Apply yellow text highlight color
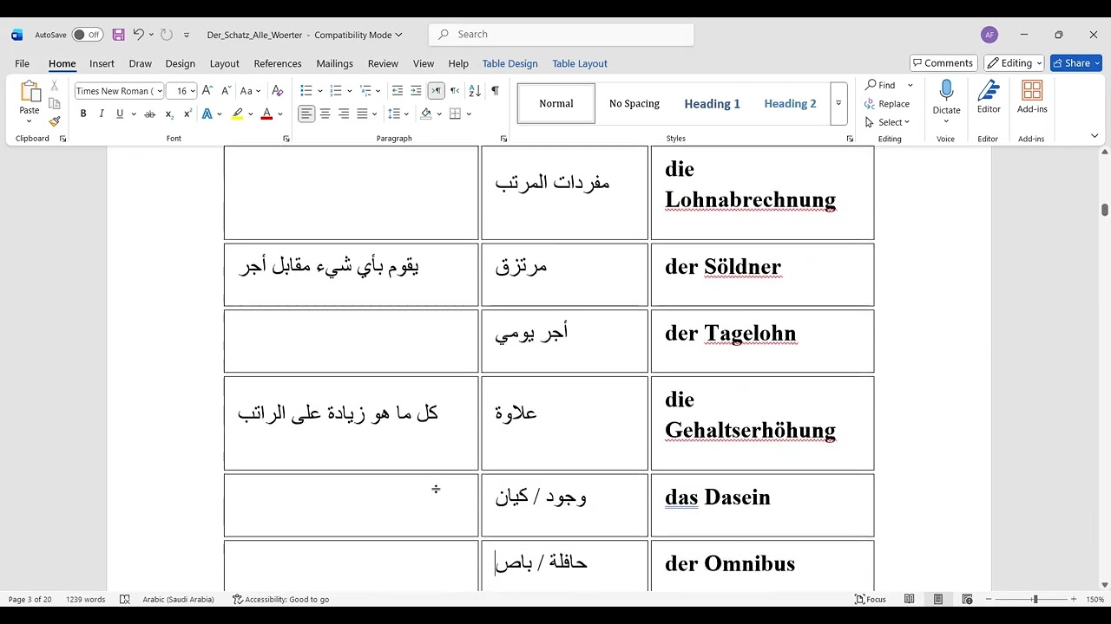The height and width of the screenshot is (624, 1111). click(238, 114)
